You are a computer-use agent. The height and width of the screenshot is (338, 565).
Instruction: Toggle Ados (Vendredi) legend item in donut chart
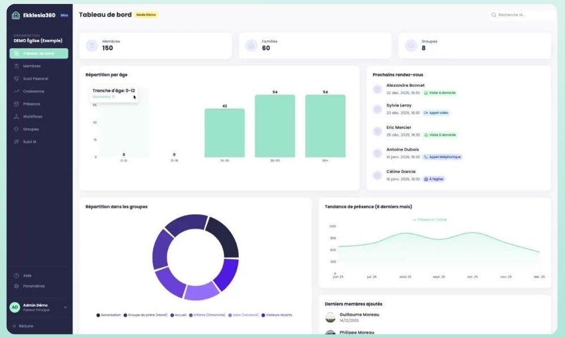coord(245,315)
